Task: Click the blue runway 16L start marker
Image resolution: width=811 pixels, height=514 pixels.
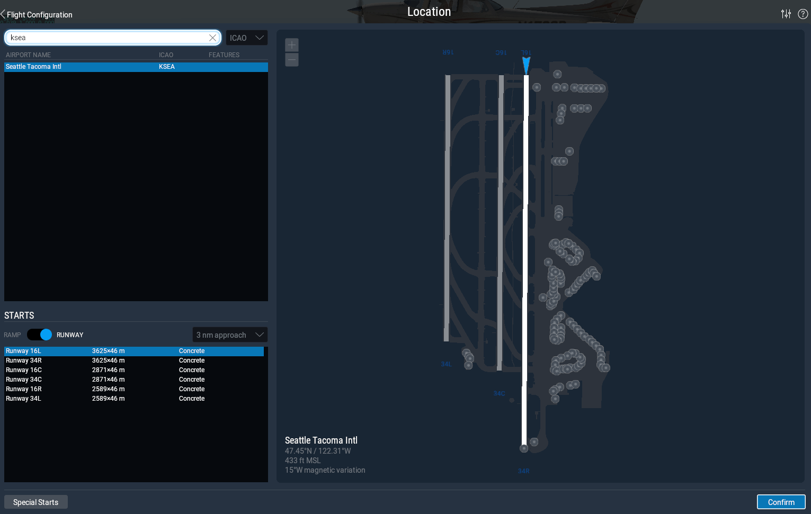Action: 526,65
